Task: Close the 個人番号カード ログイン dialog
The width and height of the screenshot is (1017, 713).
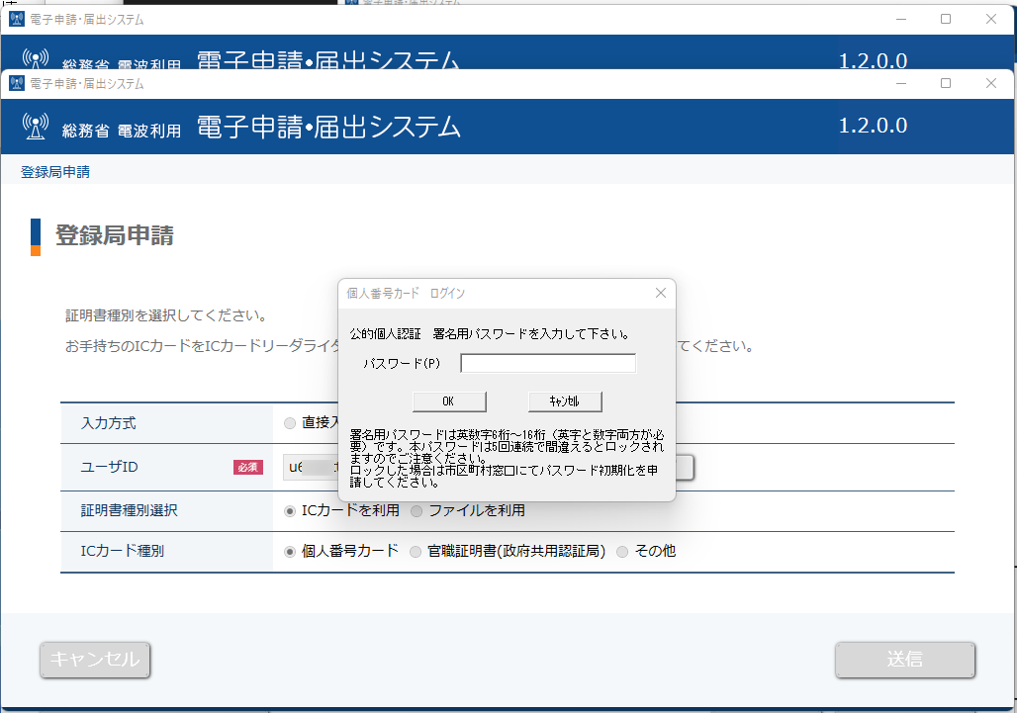Action: point(660,293)
